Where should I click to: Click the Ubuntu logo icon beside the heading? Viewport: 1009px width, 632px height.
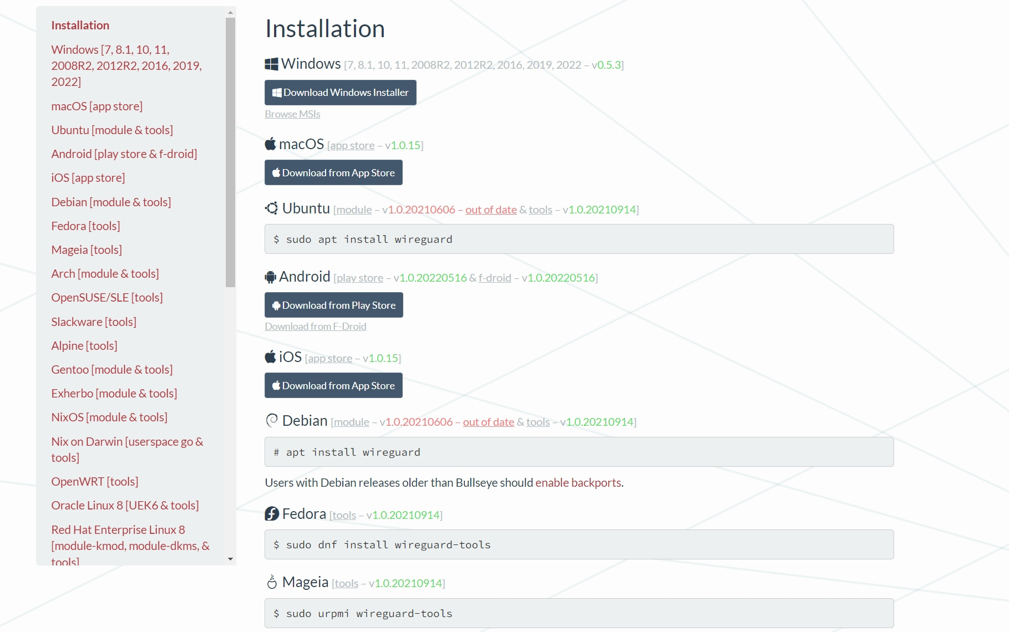pos(271,208)
